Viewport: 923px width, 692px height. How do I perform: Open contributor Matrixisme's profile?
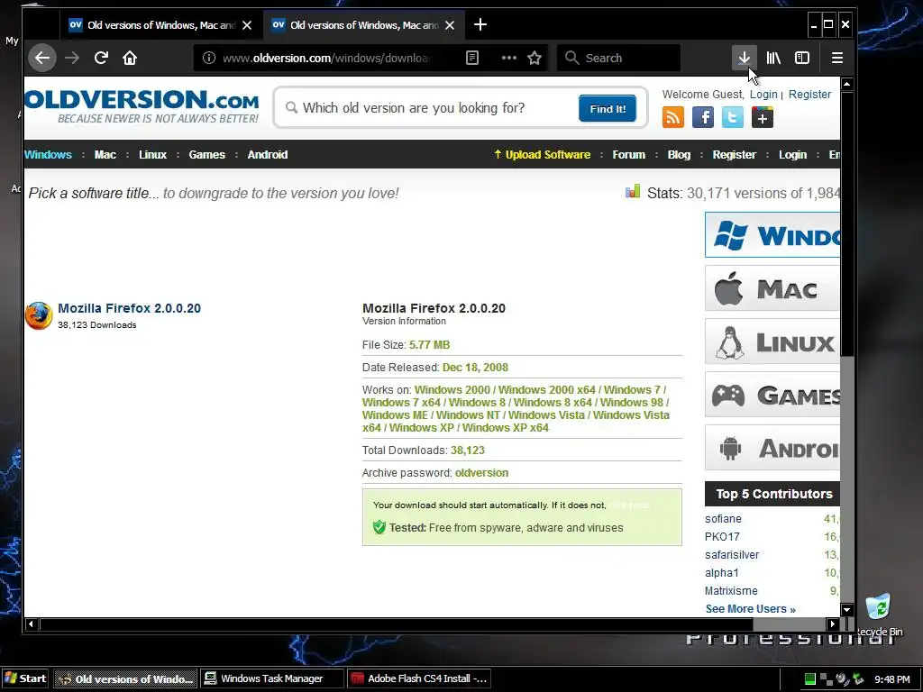(x=731, y=591)
